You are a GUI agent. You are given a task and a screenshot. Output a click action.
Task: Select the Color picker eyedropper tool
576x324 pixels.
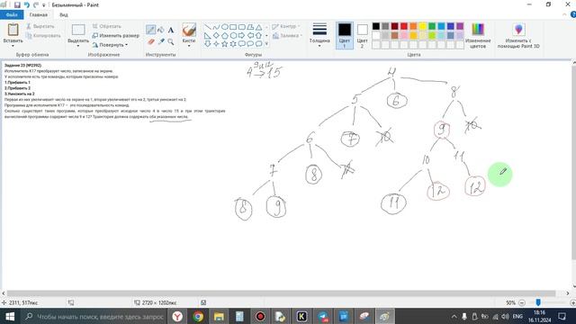(161, 42)
